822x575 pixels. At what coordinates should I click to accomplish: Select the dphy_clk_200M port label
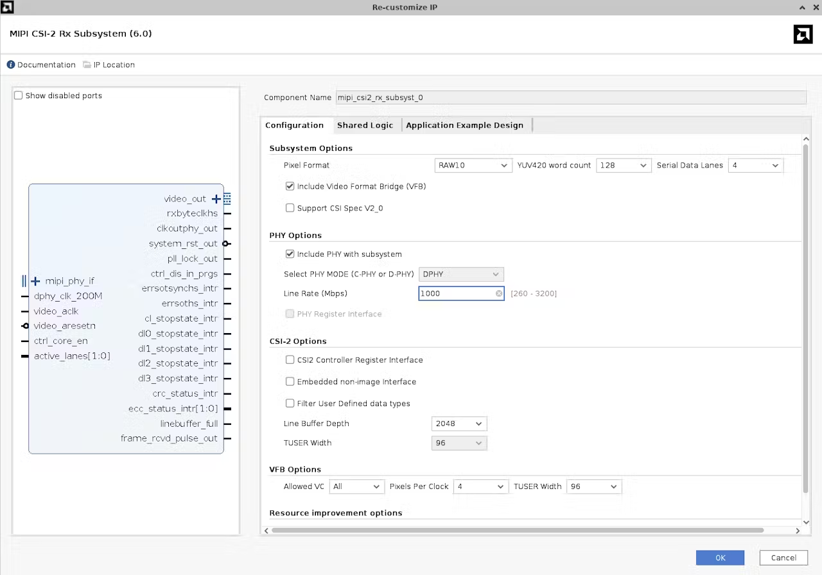click(68, 296)
